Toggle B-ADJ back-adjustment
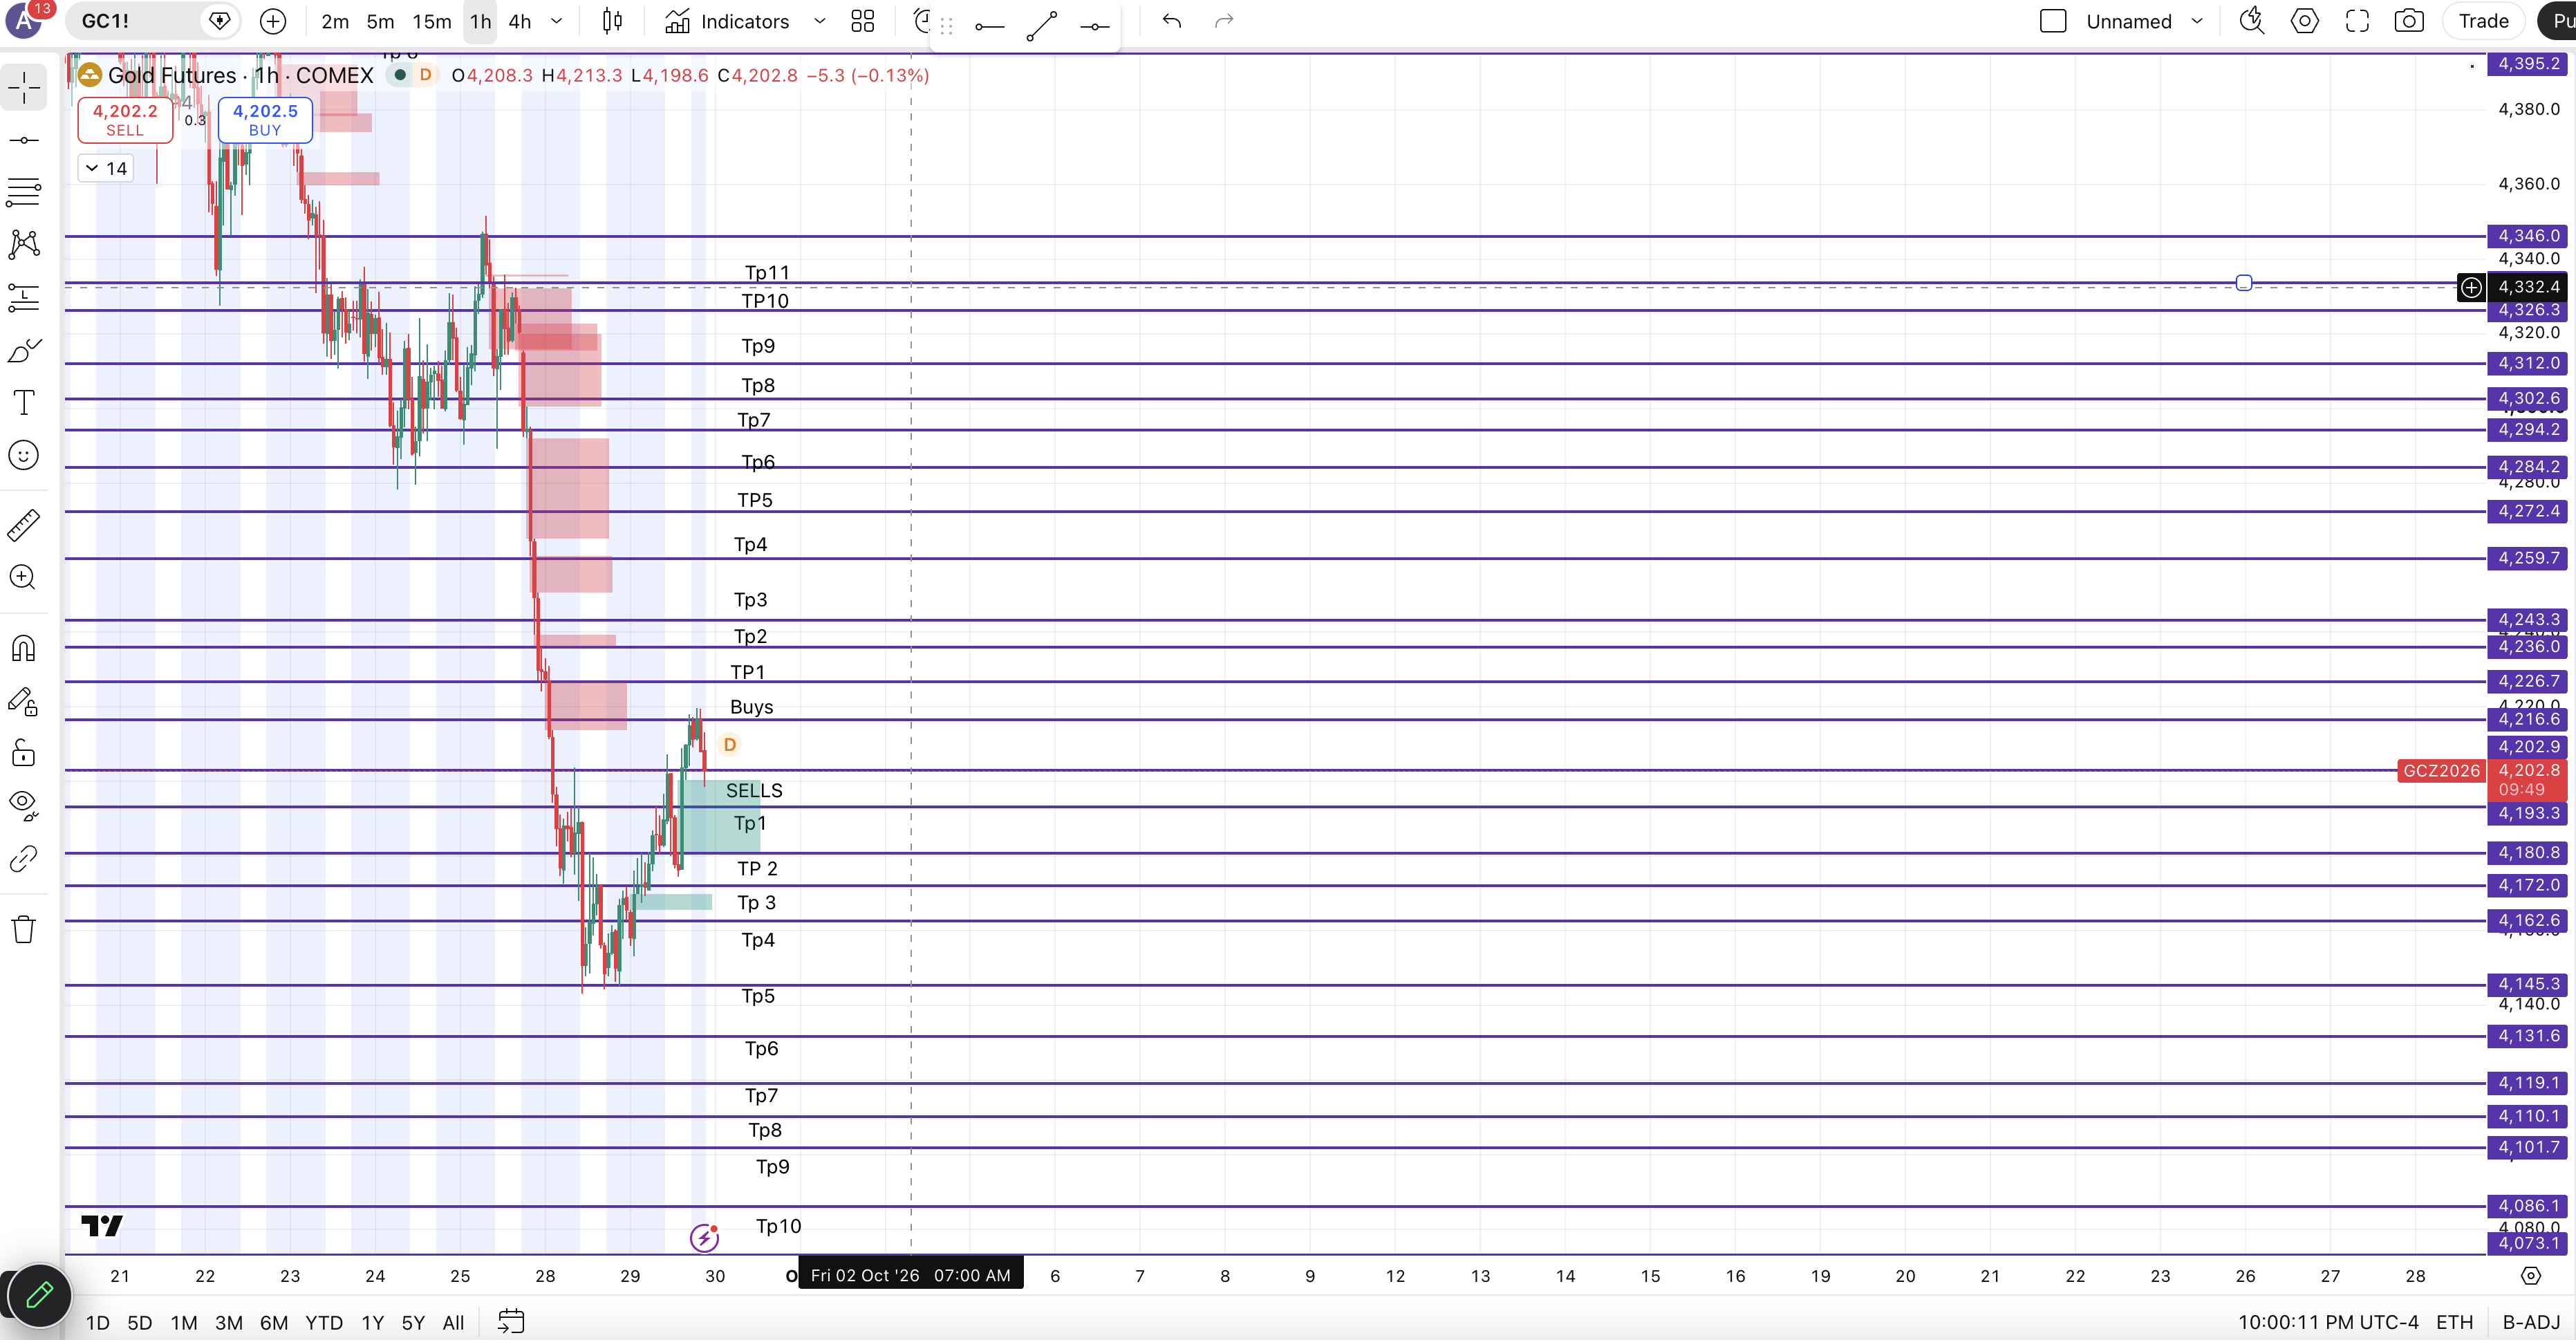Screen dimensions: 2576x1340 coord(2531,1322)
